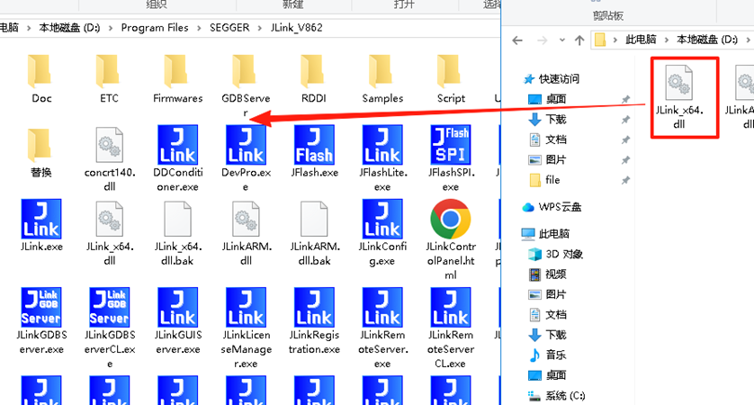Screen dimensions: 754x405
Task: Select JLink.exe icon
Action: [40, 219]
